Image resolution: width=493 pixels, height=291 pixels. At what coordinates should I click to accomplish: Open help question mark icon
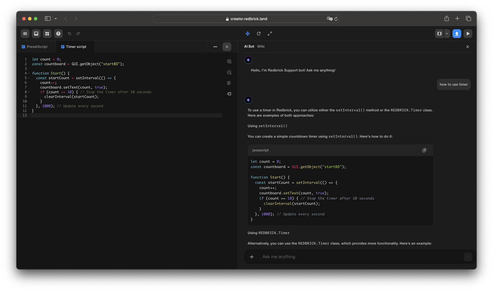tap(58, 34)
